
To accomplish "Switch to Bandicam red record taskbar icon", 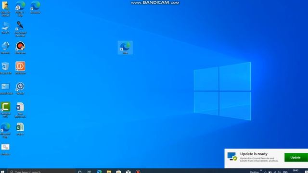I will 138,172.
